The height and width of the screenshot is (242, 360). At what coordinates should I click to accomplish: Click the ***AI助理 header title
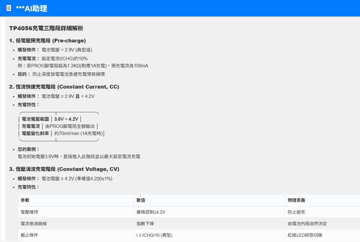32,8
